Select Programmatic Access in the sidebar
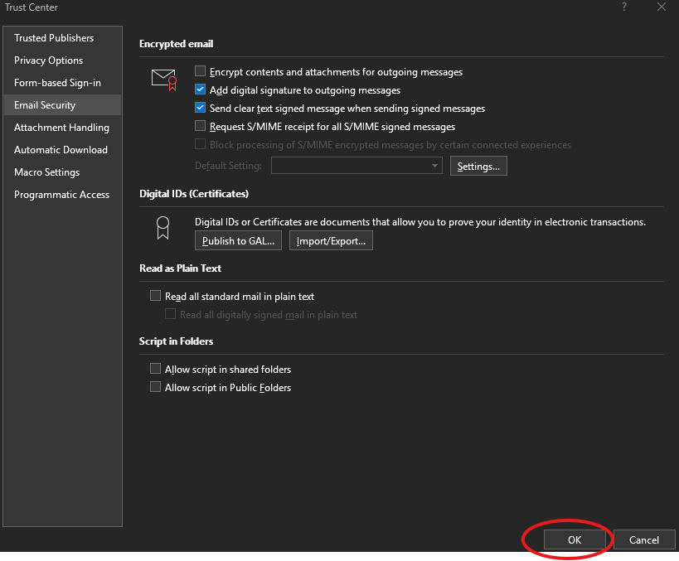Screen dimensions: 679x561 point(61,194)
